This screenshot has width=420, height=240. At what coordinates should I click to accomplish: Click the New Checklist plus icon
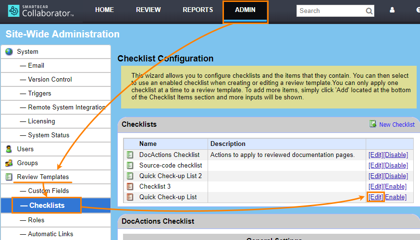tap(372, 124)
